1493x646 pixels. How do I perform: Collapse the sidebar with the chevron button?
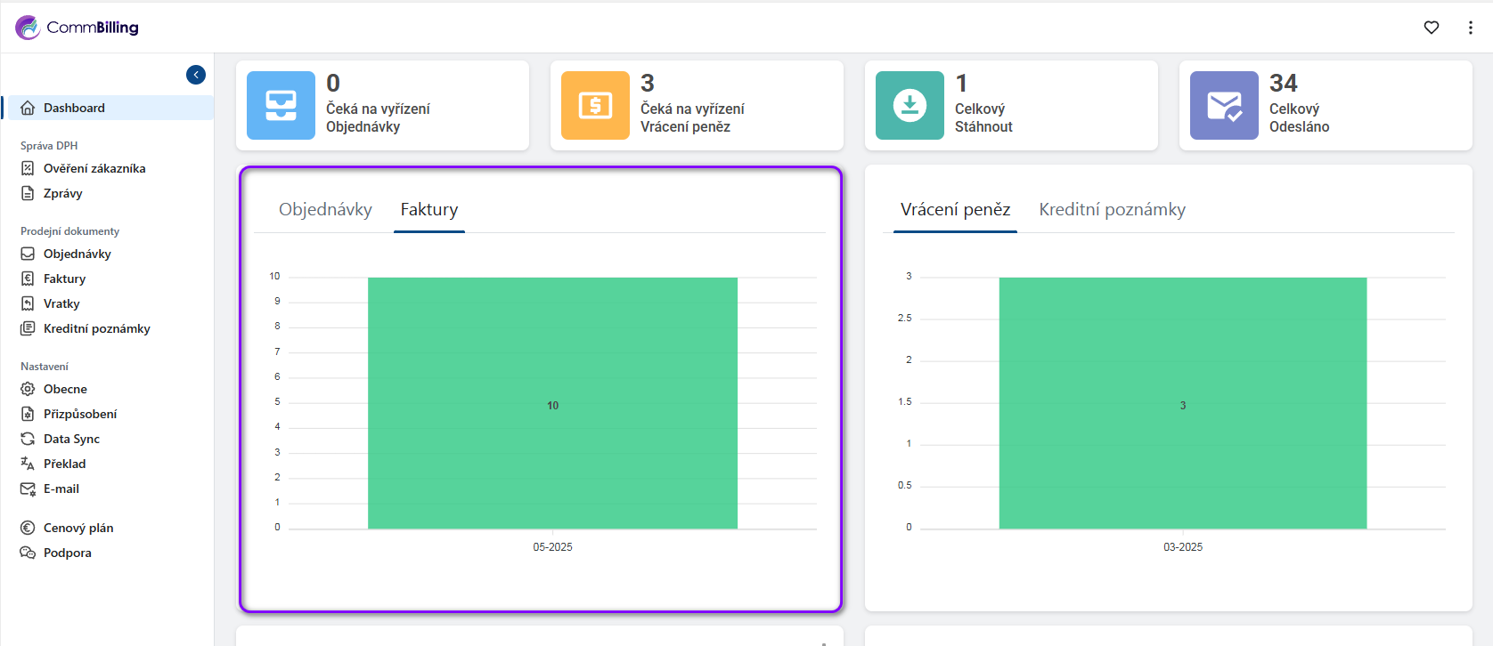196,75
